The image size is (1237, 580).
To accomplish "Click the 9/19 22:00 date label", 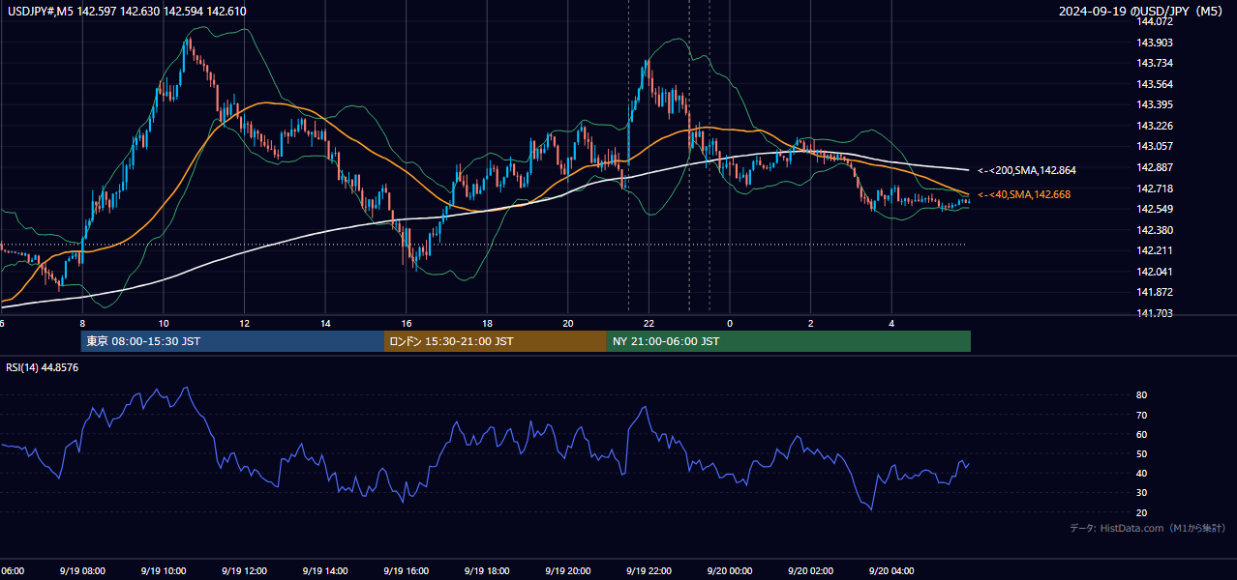I will coord(649,571).
